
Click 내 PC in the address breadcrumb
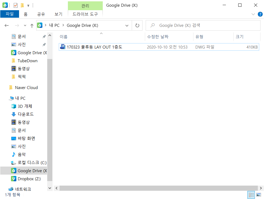[x=54, y=25]
